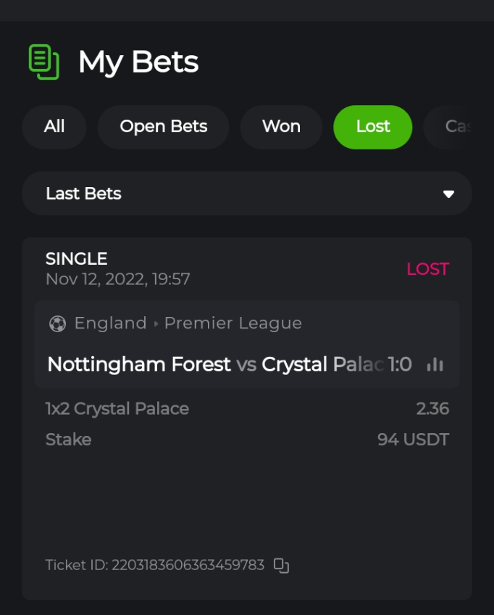494x615 pixels.
Task: Open match statistics bar chart icon
Action: pos(435,364)
